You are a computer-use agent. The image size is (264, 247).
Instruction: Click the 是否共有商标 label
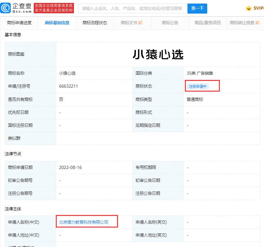coord(20,99)
